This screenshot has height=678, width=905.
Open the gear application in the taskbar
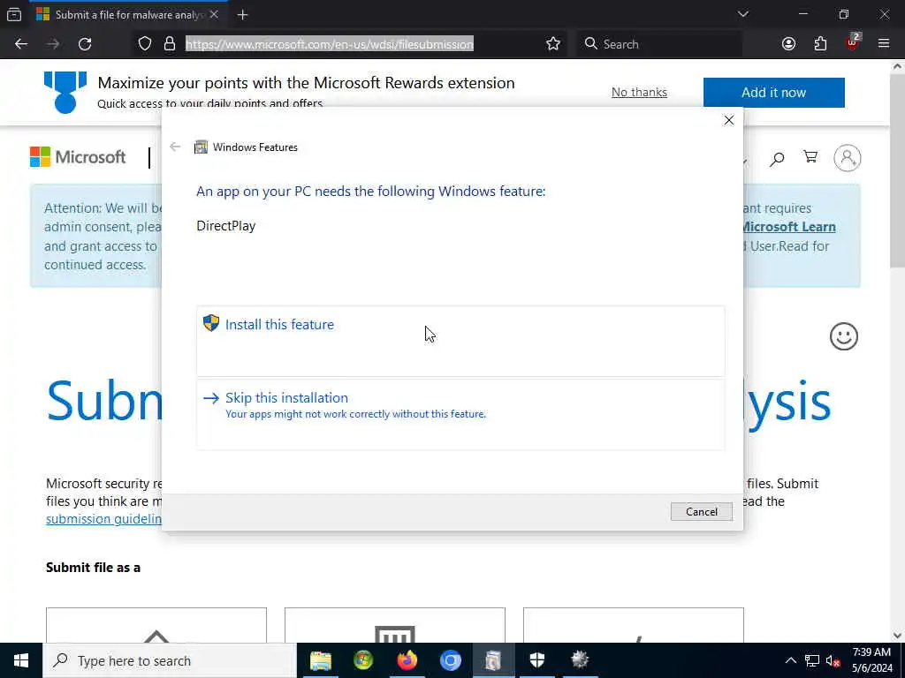point(580,660)
